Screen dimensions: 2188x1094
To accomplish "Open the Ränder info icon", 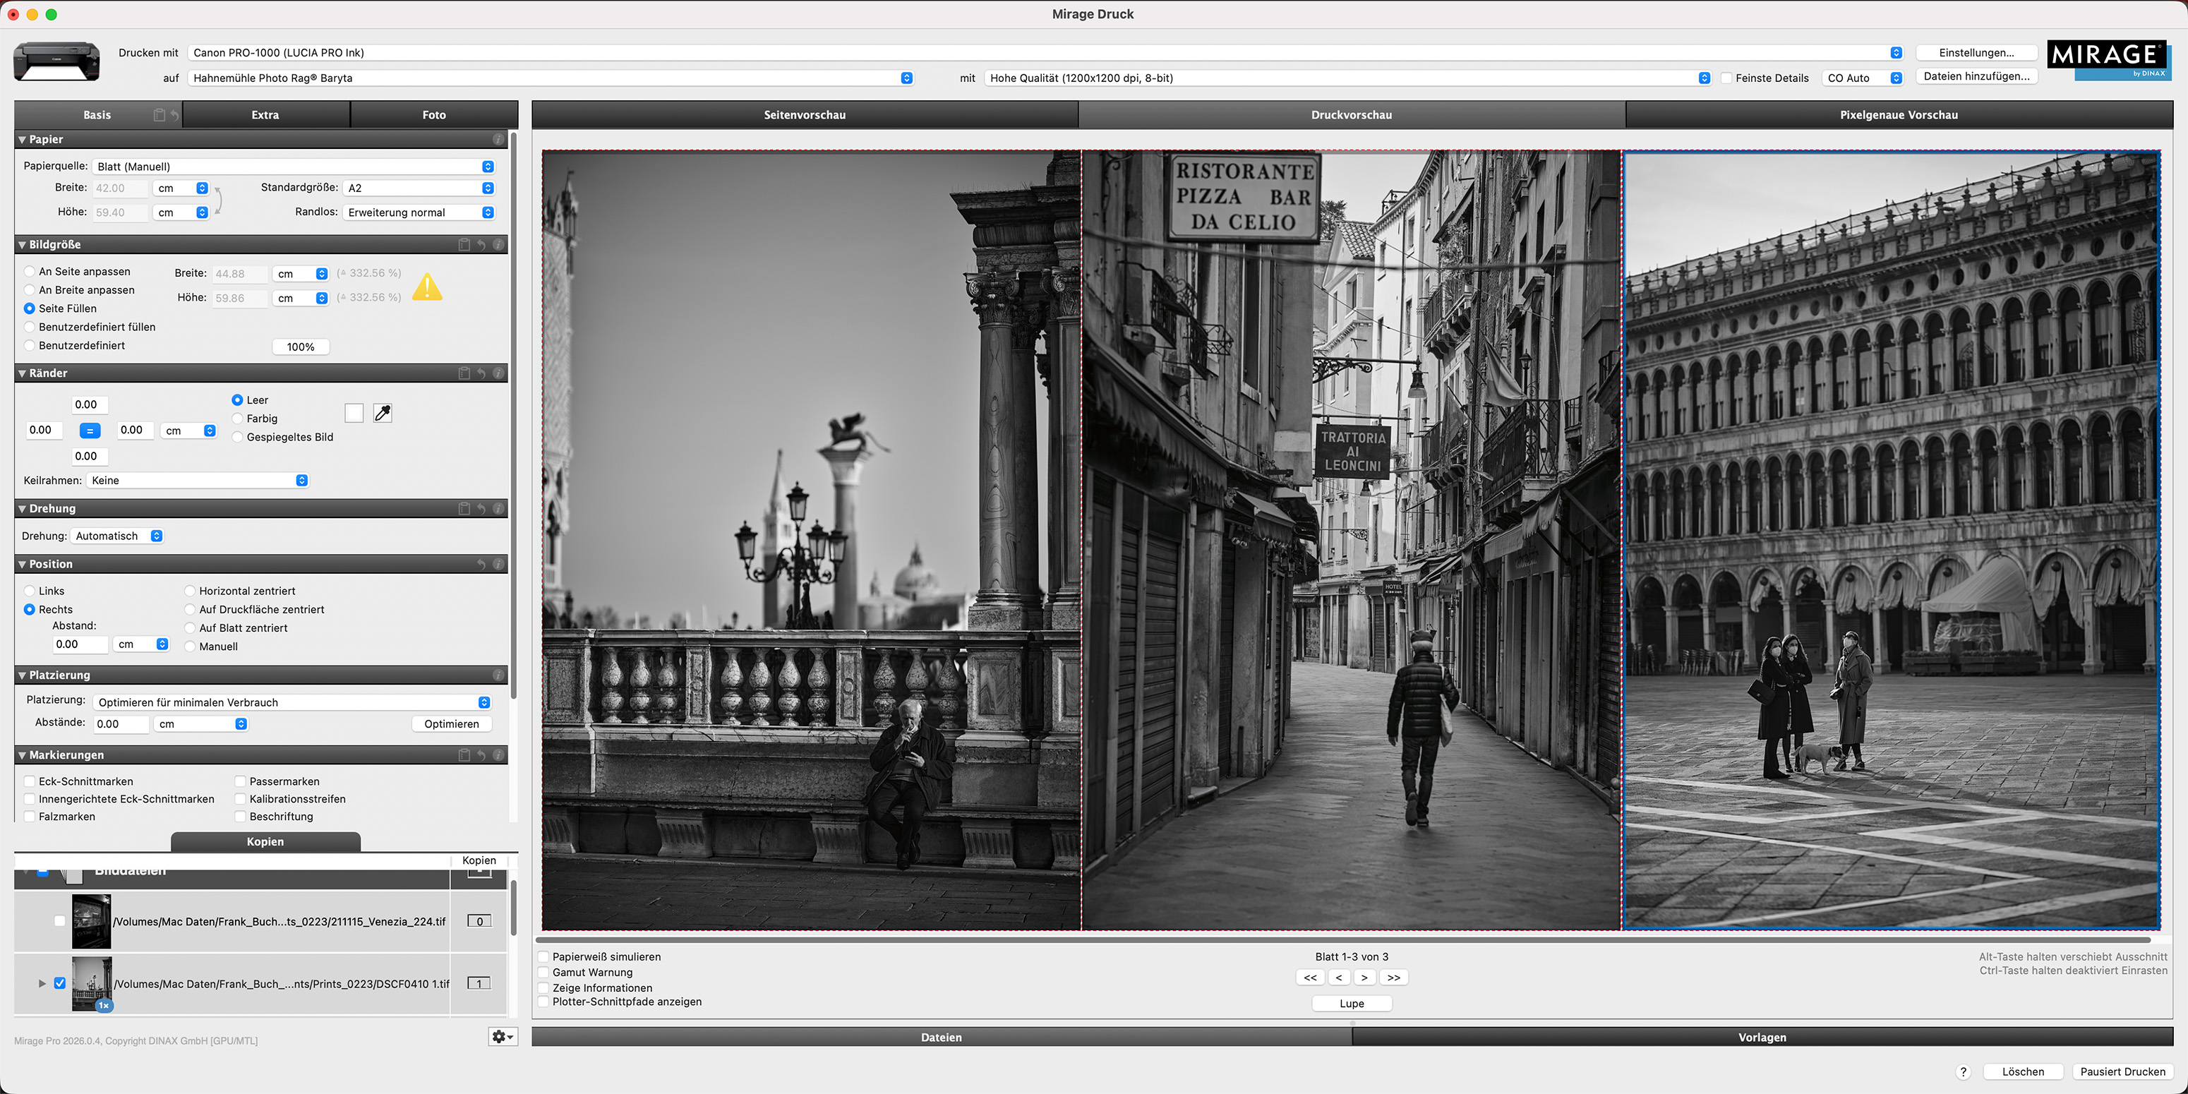I will coord(498,373).
